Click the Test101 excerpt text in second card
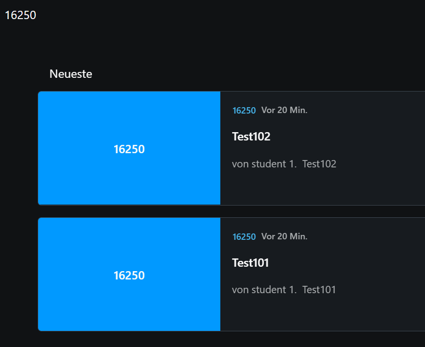The height and width of the screenshot is (347, 425). coord(319,290)
